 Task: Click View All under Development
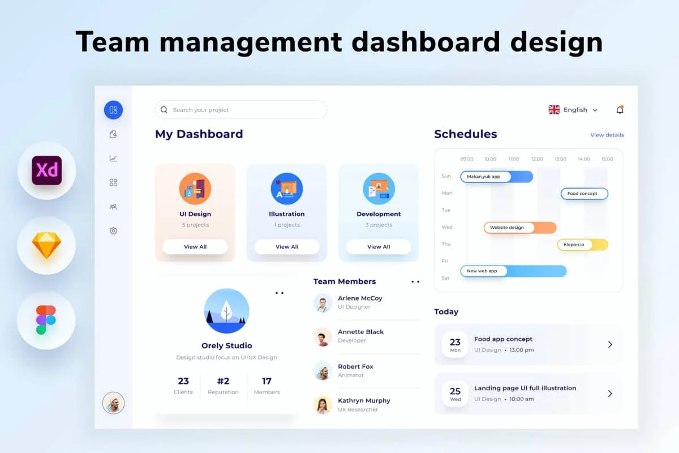[x=379, y=247]
